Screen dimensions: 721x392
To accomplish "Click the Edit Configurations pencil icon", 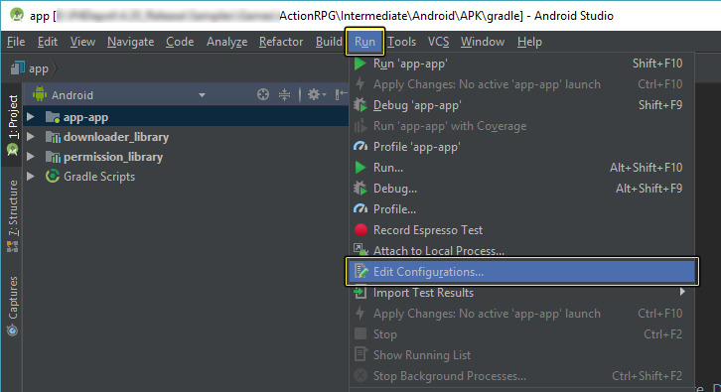I will coord(360,271).
